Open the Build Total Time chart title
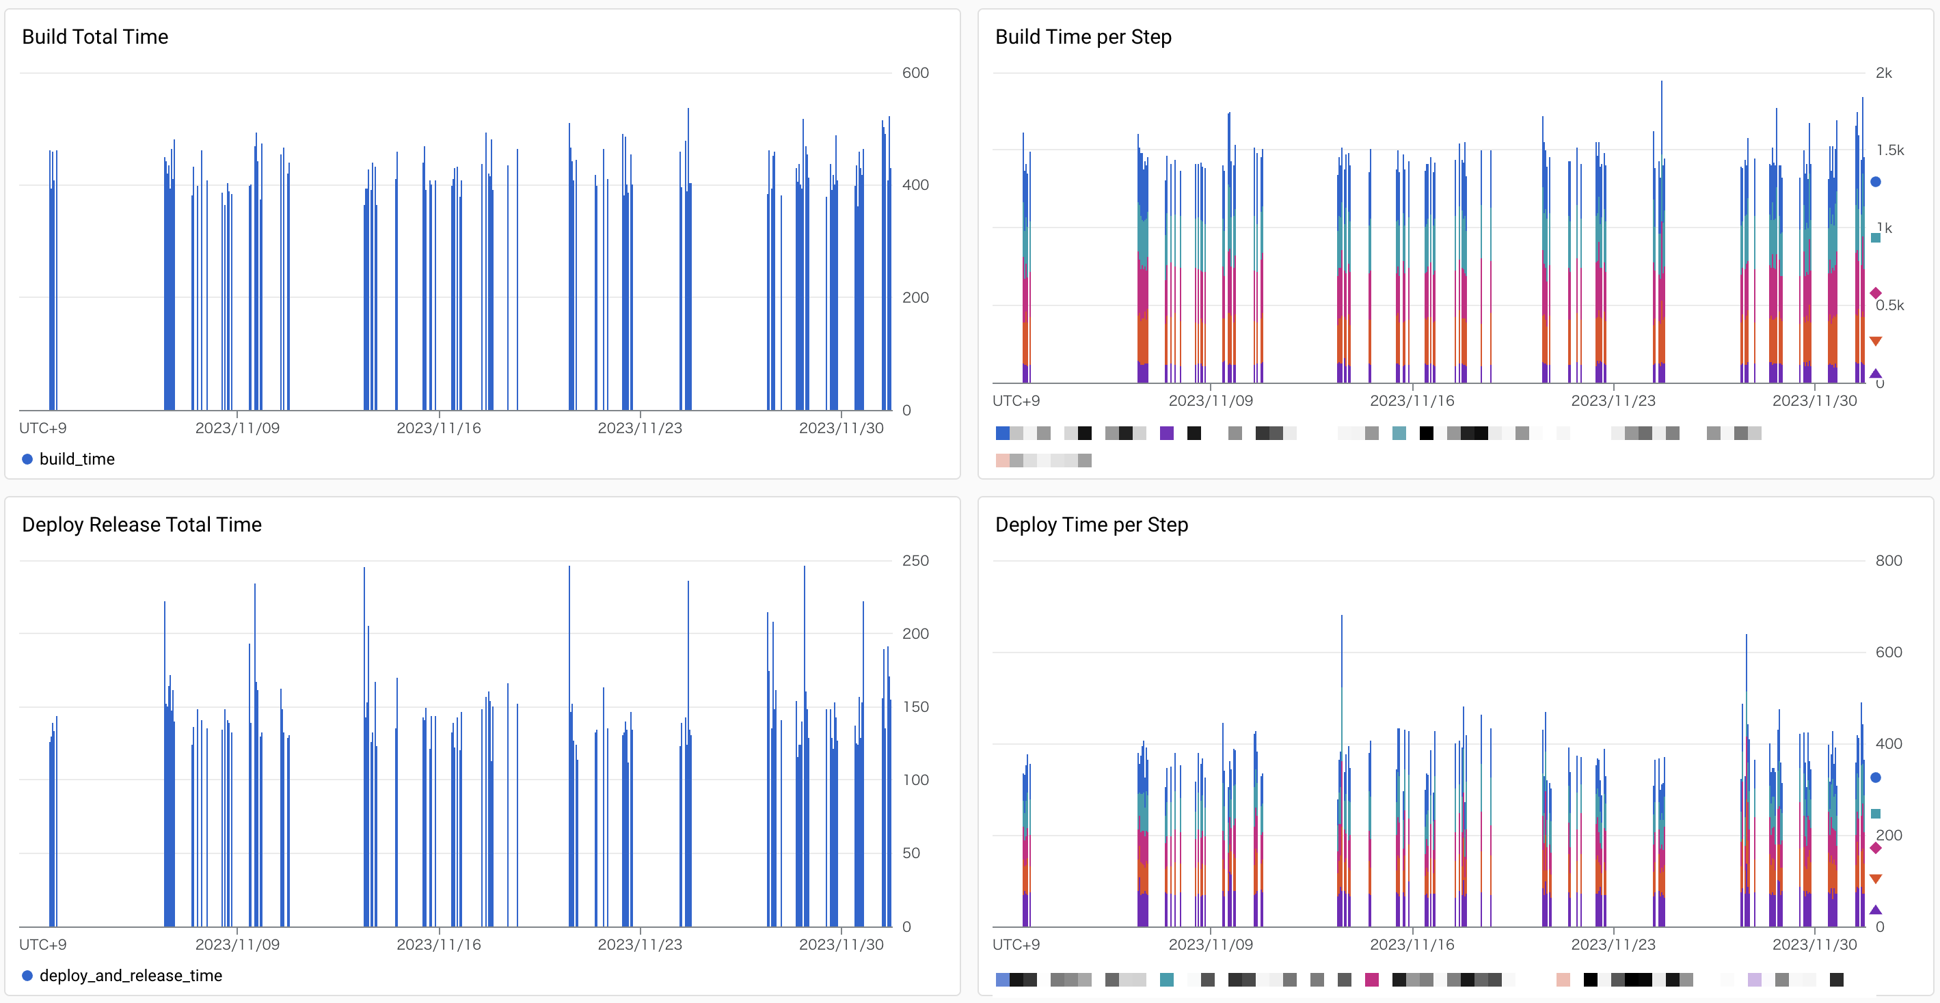The width and height of the screenshot is (1940, 1003). click(x=95, y=36)
